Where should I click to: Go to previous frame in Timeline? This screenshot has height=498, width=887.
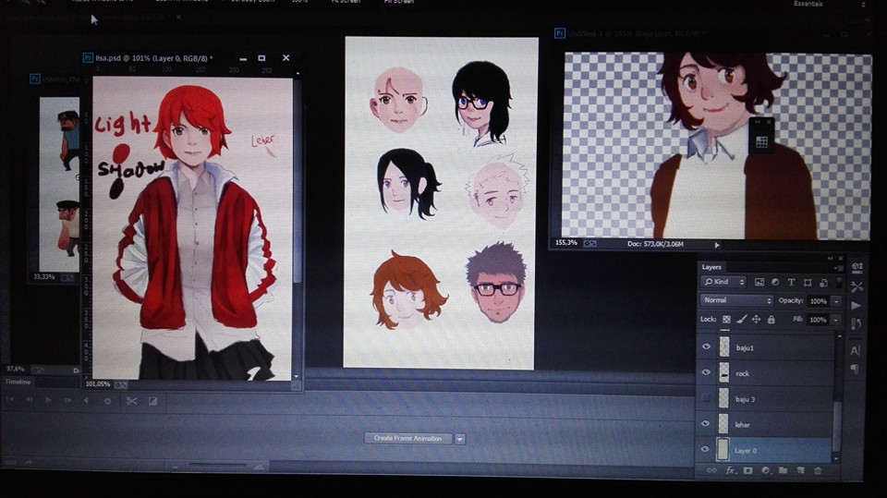pos(29,400)
